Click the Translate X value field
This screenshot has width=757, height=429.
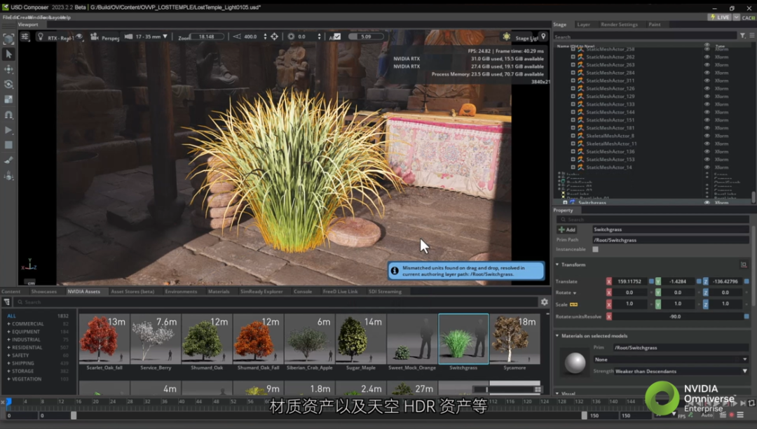pyautogui.click(x=629, y=281)
